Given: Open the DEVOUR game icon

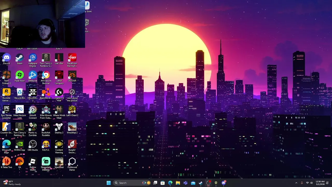Looking at the screenshot, I should 72,77.
